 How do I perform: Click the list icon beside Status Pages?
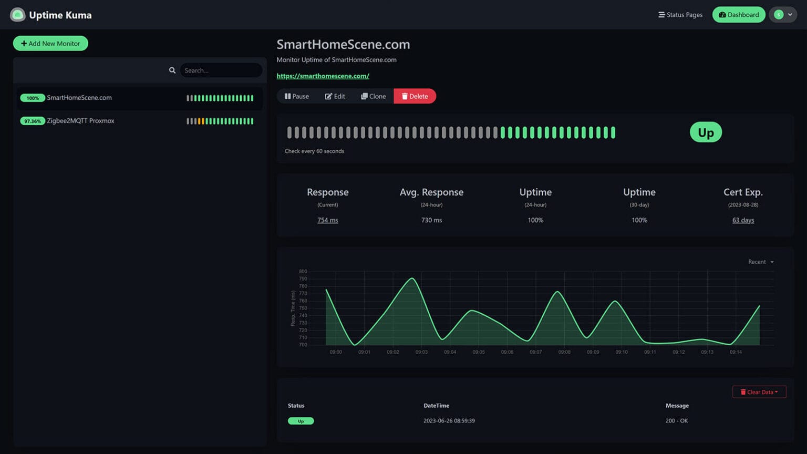(661, 15)
